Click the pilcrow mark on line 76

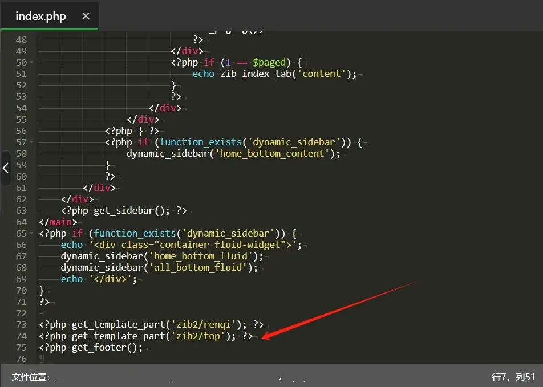click(42, 359)
